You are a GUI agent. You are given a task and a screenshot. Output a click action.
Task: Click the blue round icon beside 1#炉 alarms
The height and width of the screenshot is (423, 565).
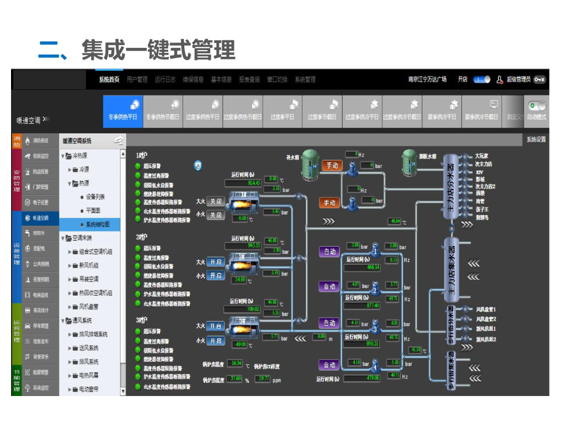click(x=198, y=165)
